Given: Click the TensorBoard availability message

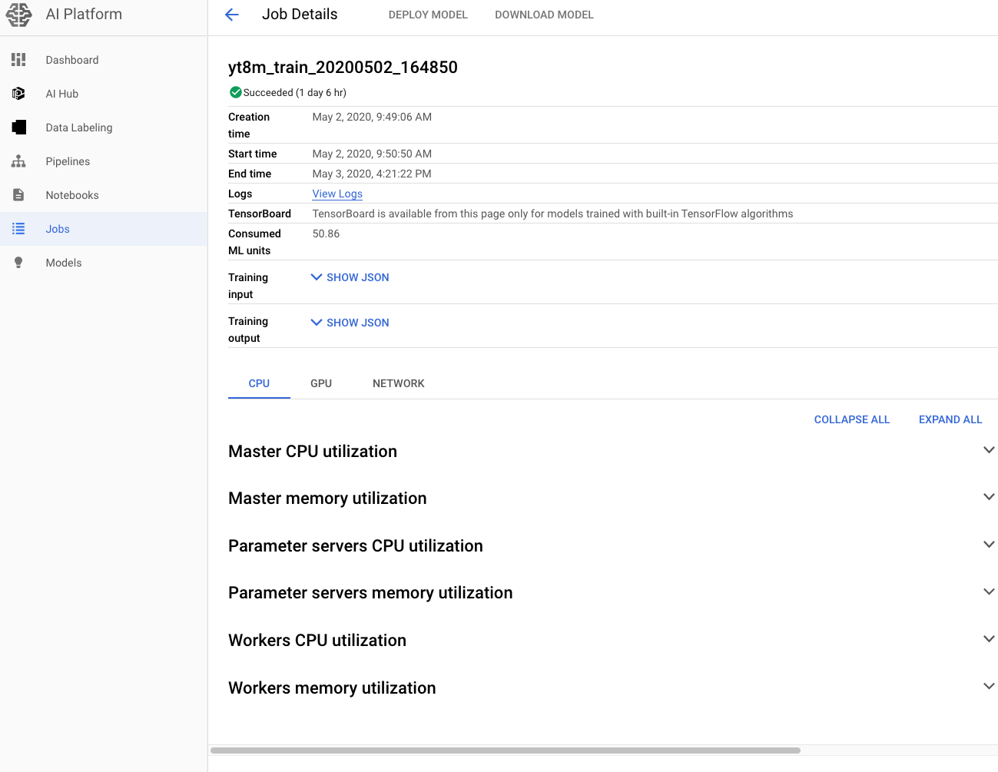Looking at the screenshot, I should tap(552, 214).
